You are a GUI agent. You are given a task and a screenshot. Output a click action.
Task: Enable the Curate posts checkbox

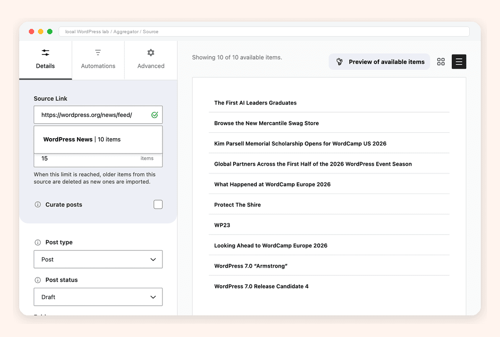pyautogui.click(x=158, y=205)
